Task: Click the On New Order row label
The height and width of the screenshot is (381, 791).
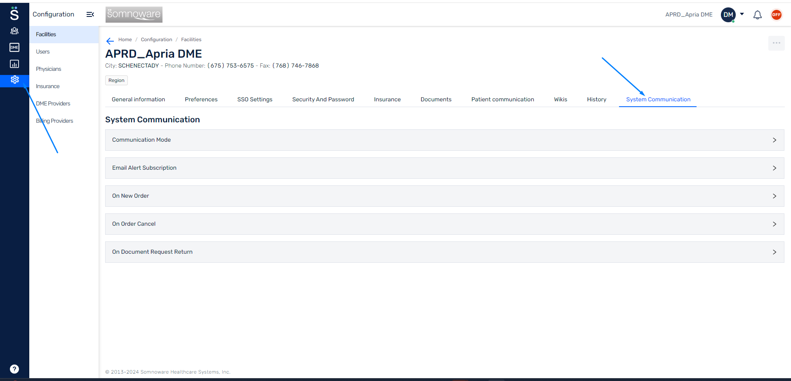Action: coord(130,196)
